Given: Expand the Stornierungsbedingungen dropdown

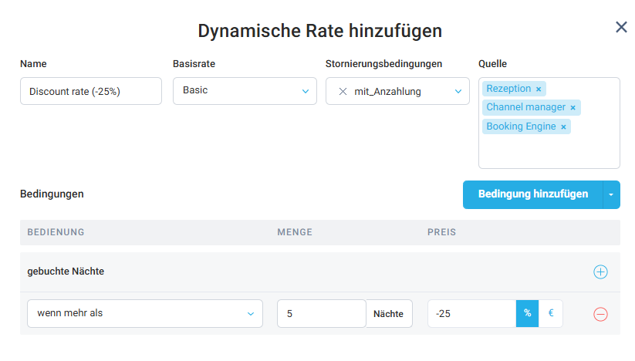Looking at the screenshot, I should tap(458, 91).
